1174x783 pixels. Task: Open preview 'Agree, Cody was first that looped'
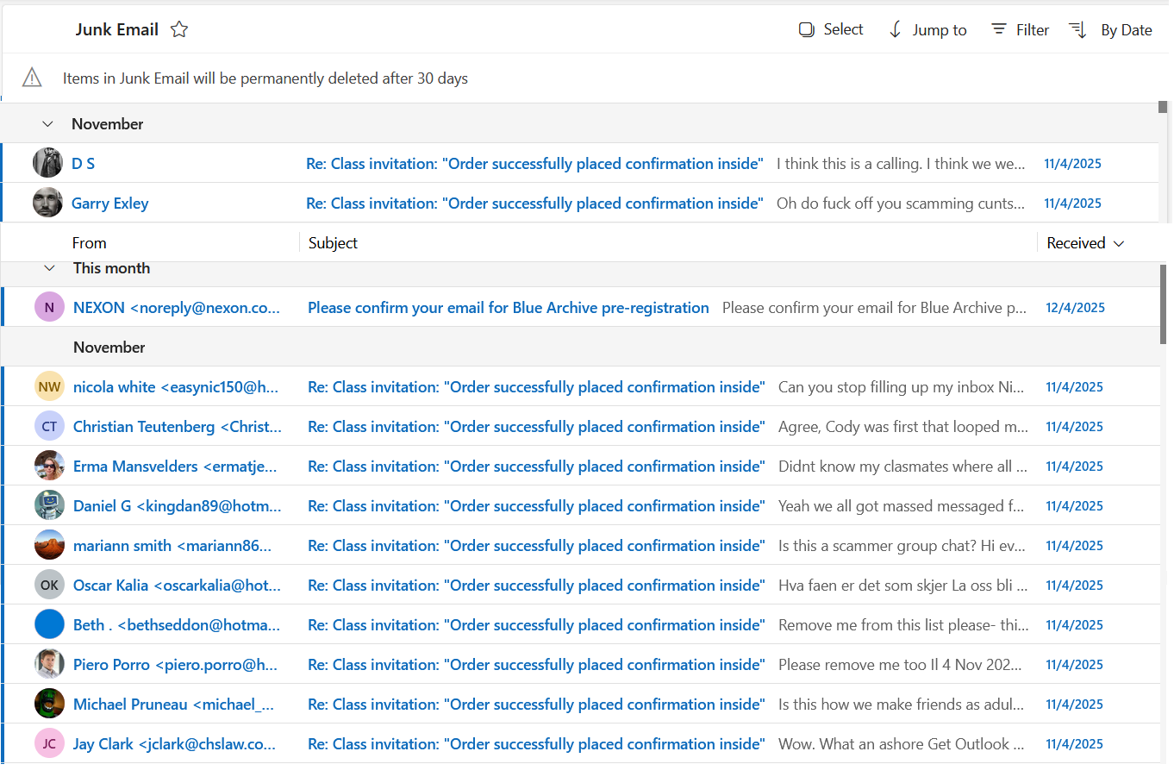point(903,427)
